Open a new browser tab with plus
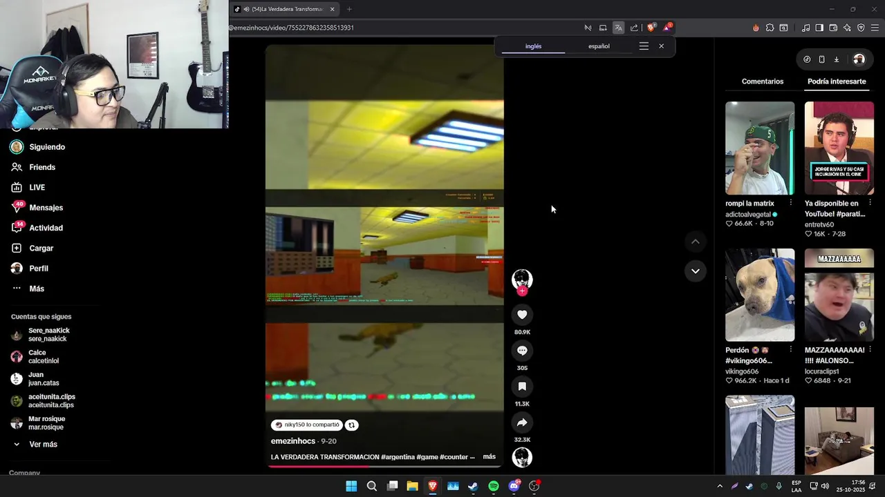 (349, 9)
